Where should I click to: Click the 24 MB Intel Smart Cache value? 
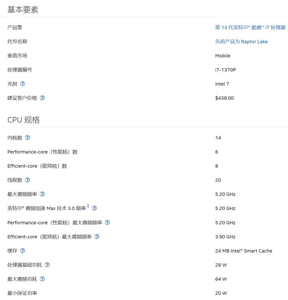(244, 251)
